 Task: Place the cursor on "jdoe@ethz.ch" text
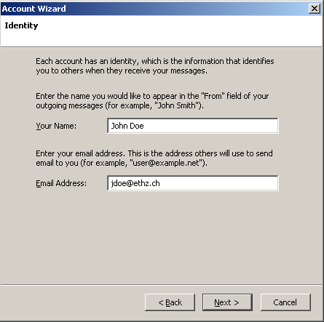[135, 183]
